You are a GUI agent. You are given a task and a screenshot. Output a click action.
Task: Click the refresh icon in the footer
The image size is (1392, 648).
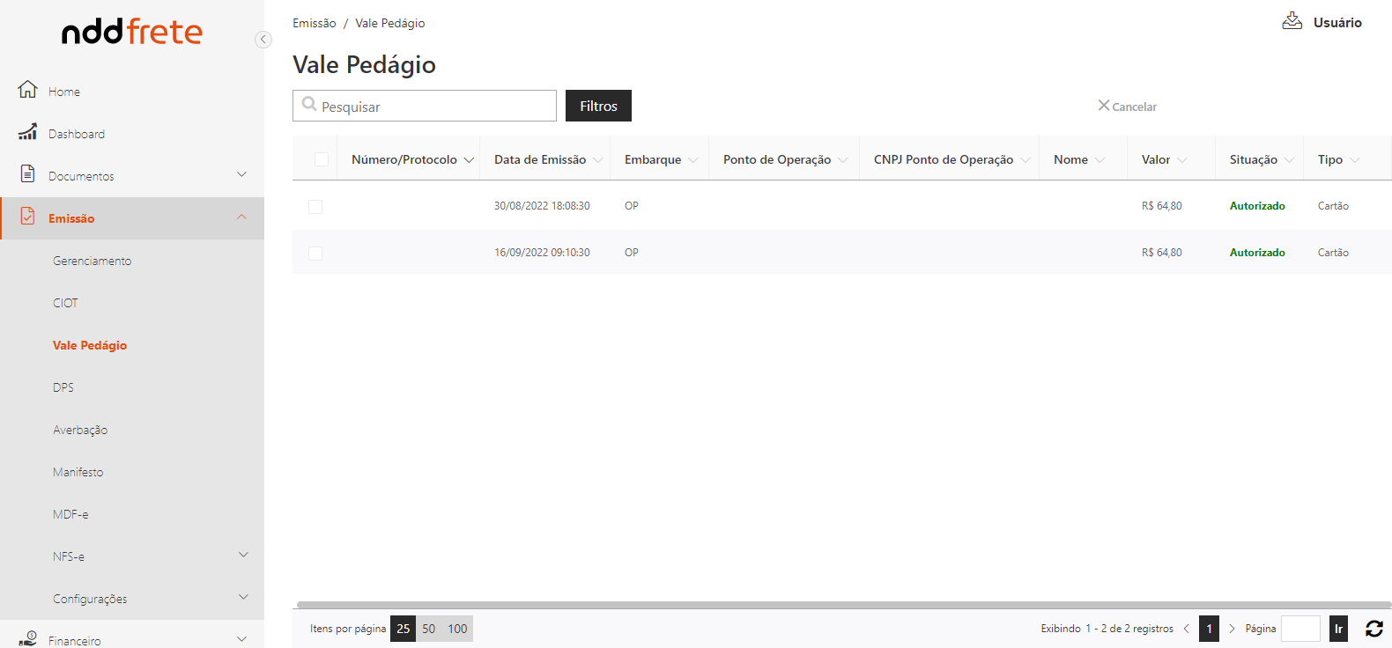tap(1373, 629)
